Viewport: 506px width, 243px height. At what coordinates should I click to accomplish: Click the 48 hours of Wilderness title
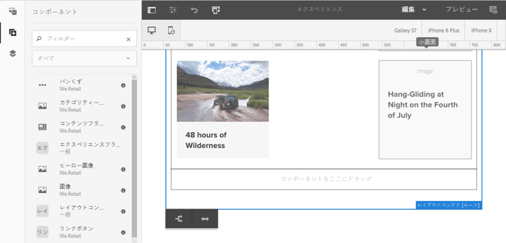206,140
